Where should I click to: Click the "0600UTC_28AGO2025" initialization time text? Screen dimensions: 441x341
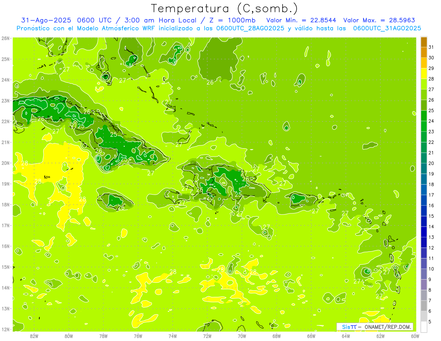(x=250, y=28)
